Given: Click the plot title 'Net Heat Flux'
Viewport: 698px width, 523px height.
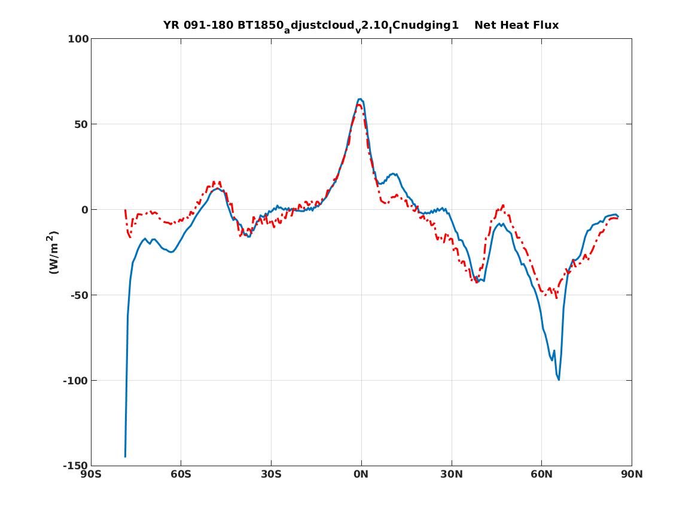Looking at the screenshot, I should [x=516, y=25].
